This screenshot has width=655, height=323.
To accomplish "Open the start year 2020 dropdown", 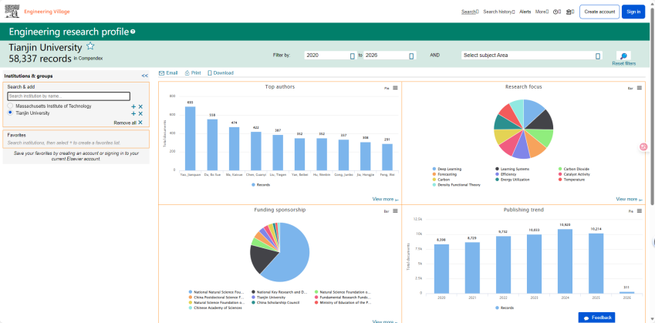I will point(330,56).
